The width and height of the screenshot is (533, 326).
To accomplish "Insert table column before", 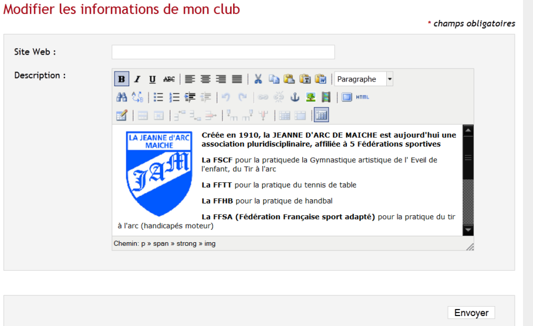I will click(x=232, y=116).
